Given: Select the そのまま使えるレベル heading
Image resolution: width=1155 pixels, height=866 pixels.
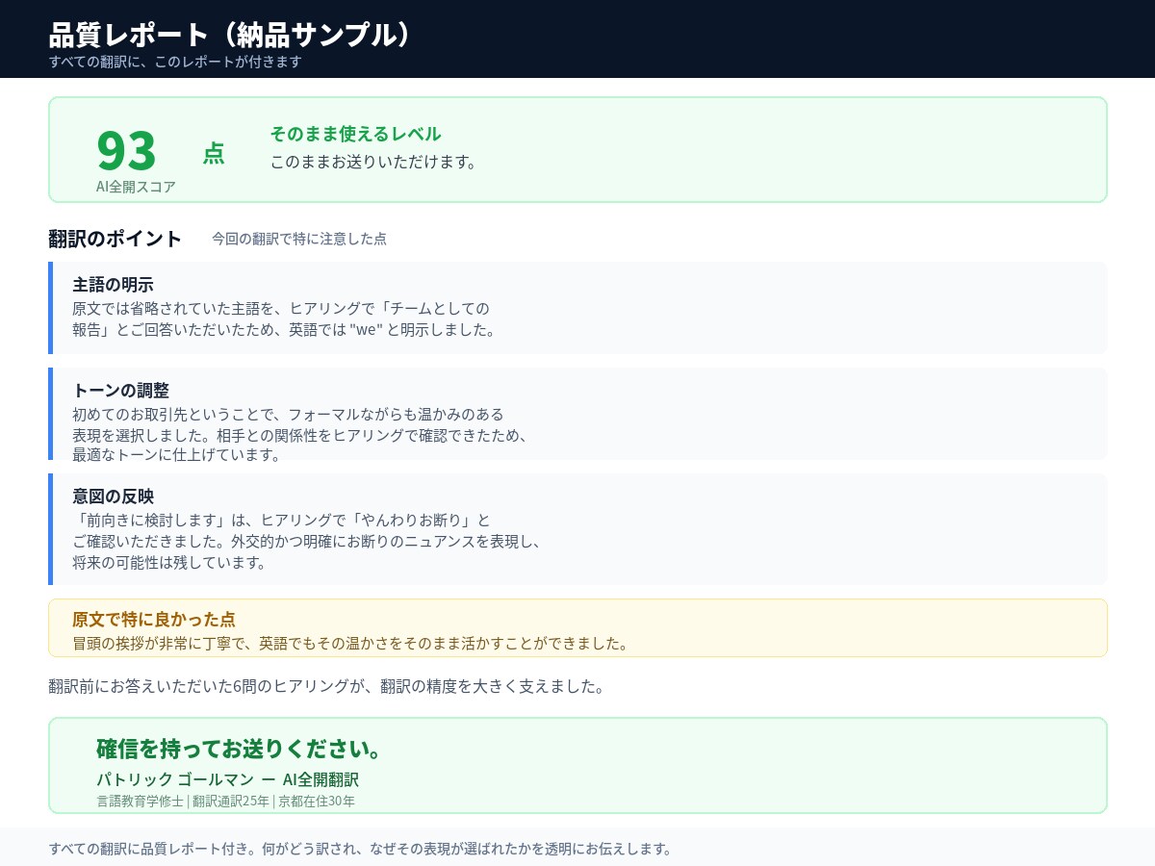Looking at the screenshot, I should 356,134.
